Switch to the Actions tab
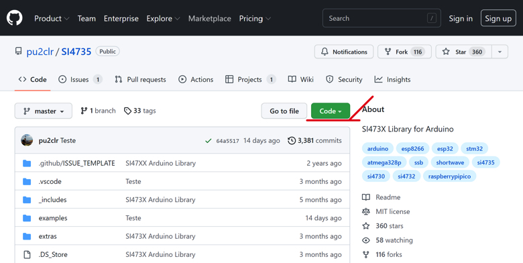 click(196, 79)
